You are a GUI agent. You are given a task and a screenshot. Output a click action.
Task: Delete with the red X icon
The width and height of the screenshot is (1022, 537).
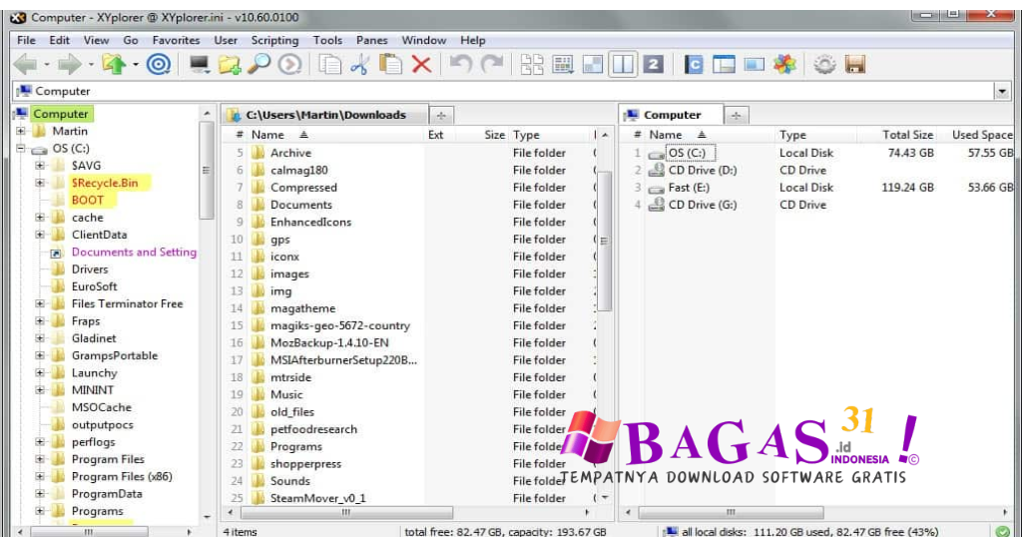tap(422, 65)
